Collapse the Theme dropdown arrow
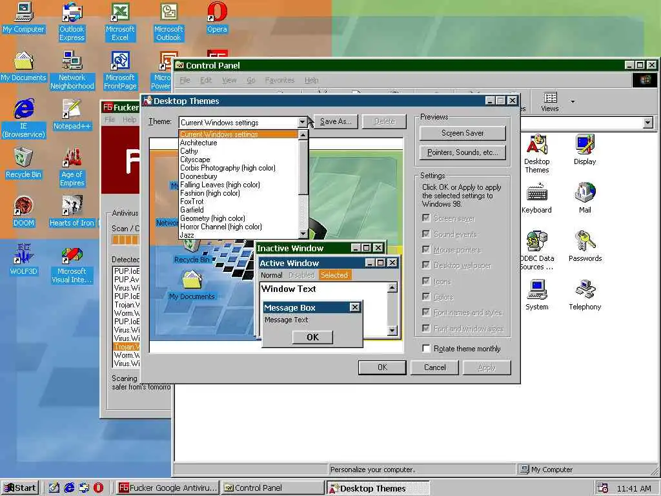This screenshot has height=496, width=661. click(302, 122)
